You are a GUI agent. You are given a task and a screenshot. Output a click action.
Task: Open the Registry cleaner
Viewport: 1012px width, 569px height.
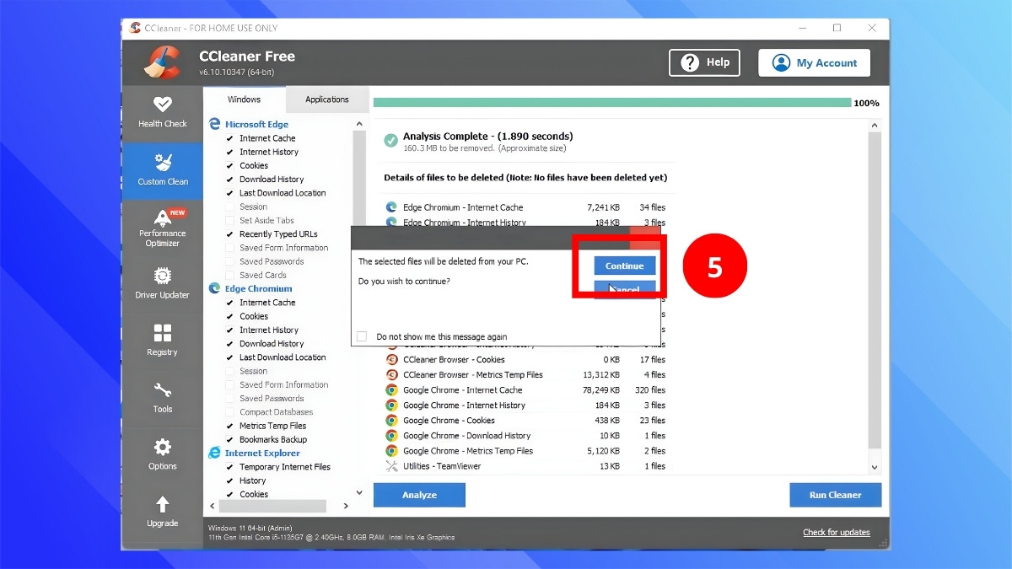(162, 341)
